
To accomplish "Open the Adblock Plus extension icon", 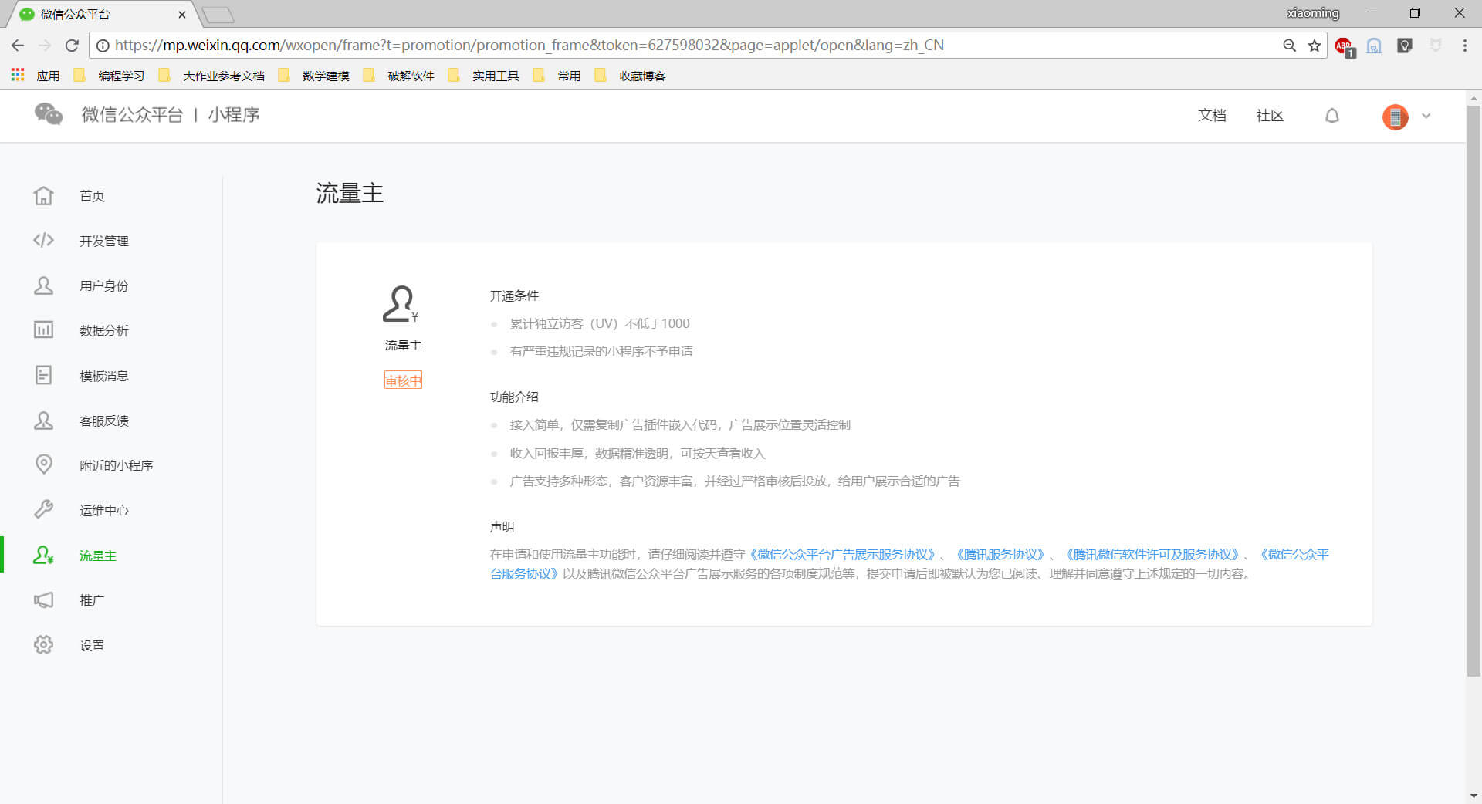I will click(x=1345, y=46).
